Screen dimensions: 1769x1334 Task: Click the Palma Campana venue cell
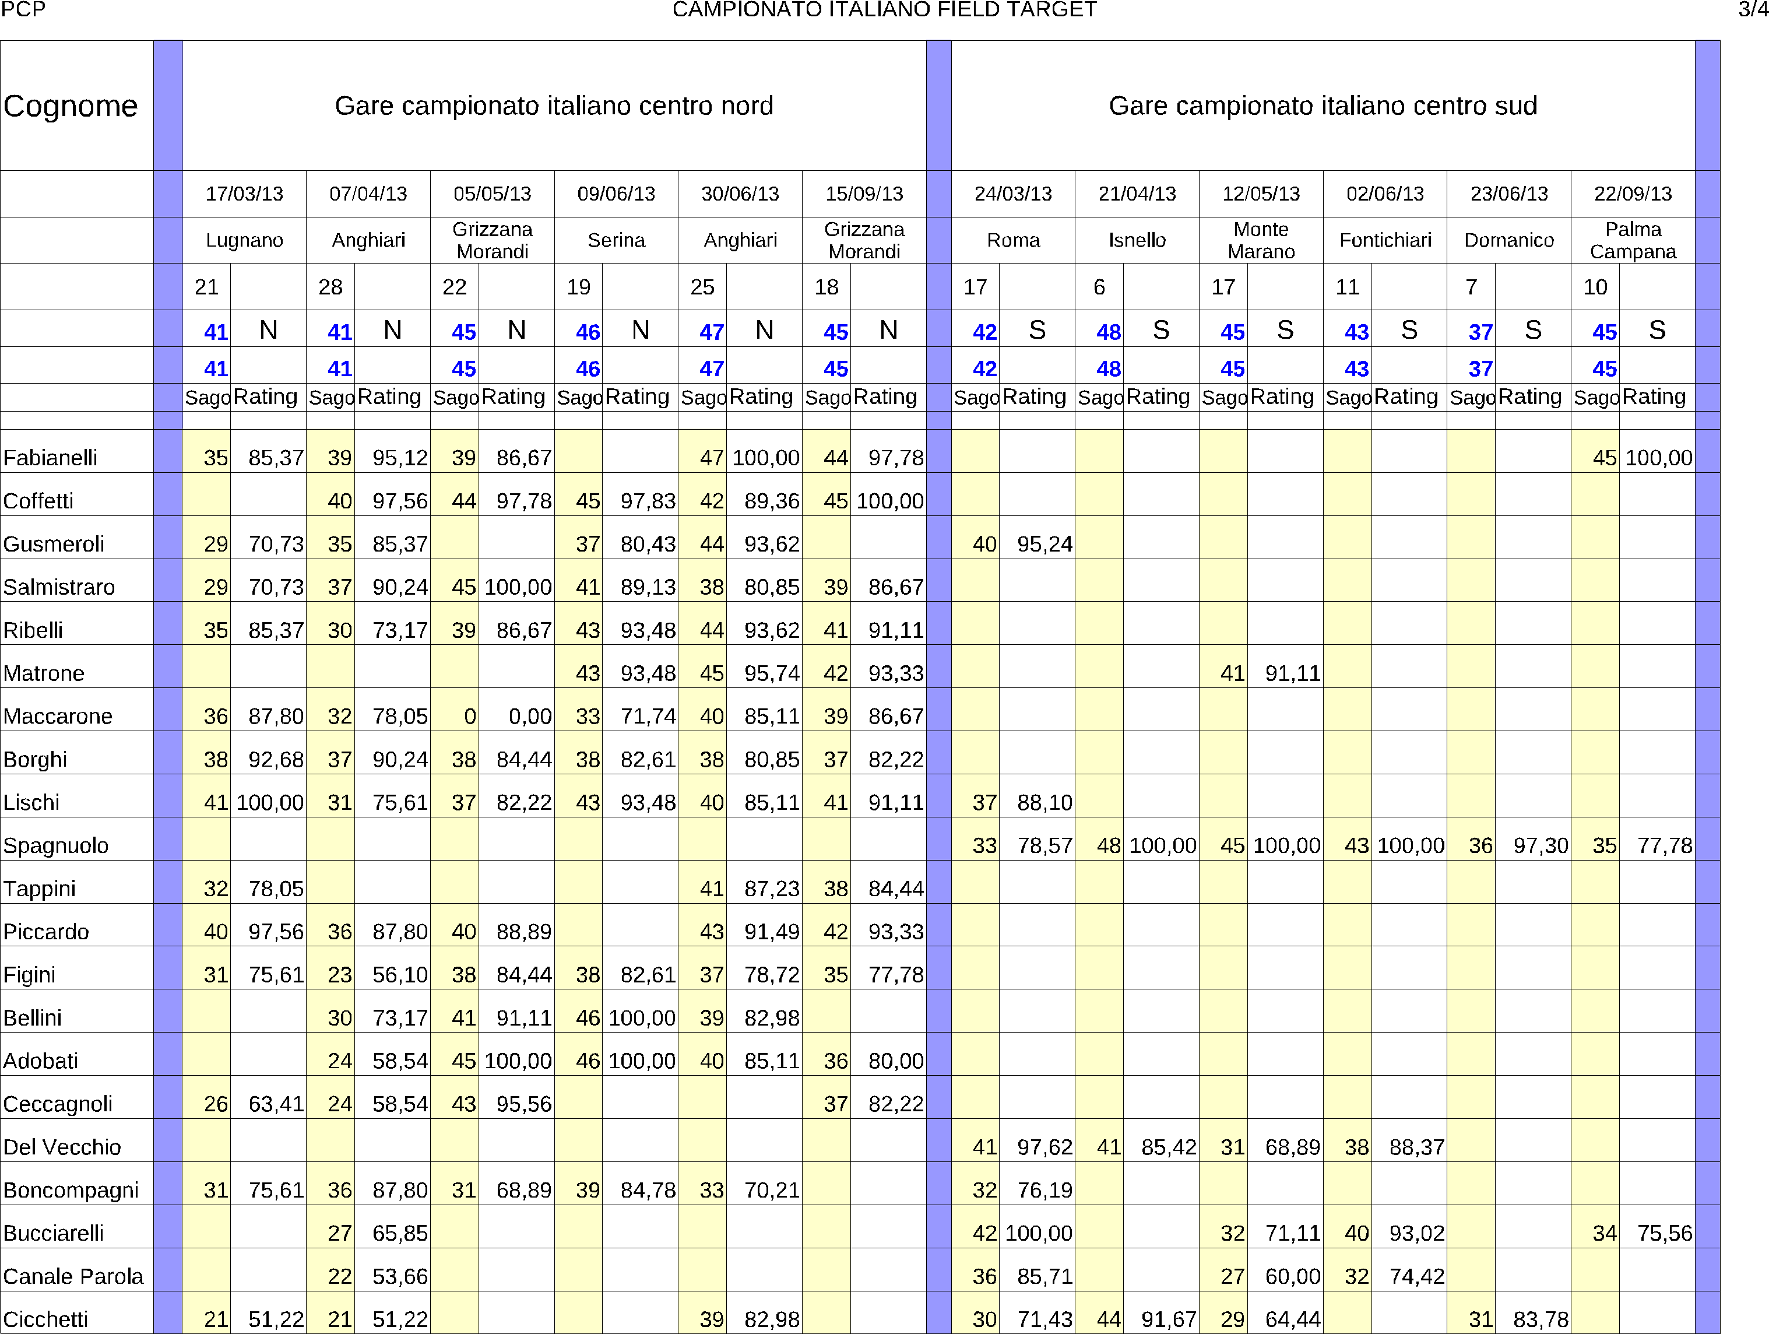pos(1632,240)
